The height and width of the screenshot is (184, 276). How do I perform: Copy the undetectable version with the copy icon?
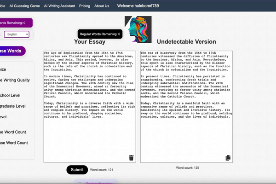coord(228,158)
